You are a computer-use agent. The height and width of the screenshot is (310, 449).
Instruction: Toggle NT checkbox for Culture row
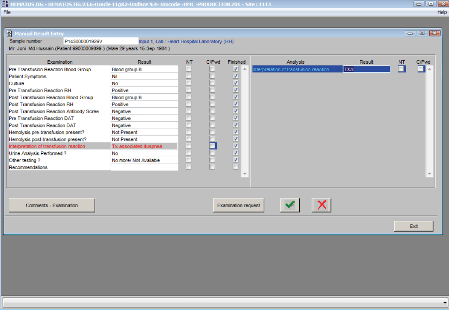pyautogui.click(x=189, y=83)
